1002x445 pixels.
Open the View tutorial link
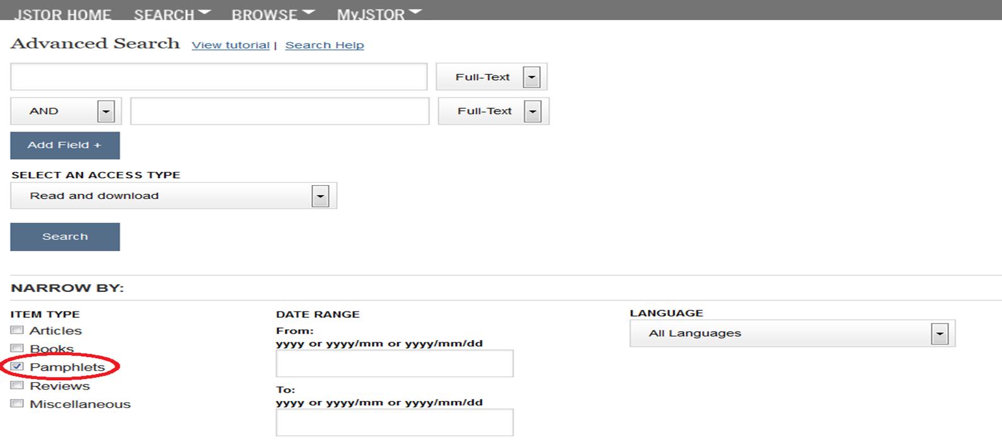[231, 45]
